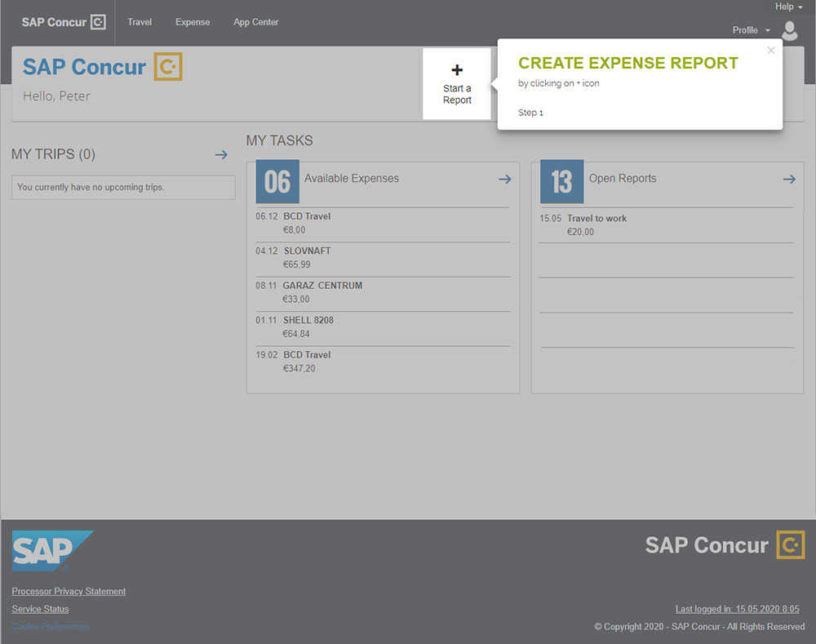Click the €347,20 amount
The width and height of the screenshot is (816, 644).
[x=299, y=369]
